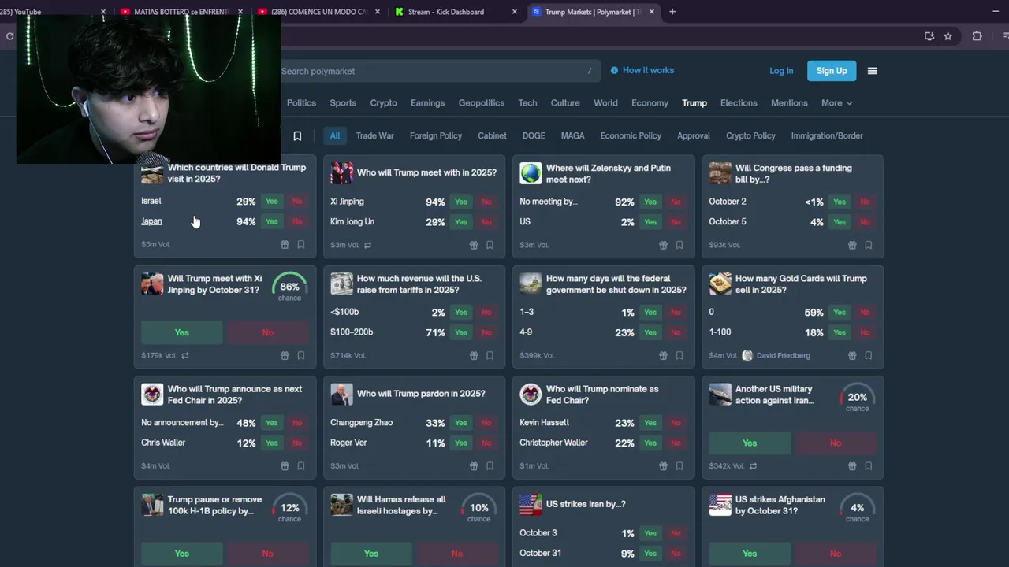The width and height of the screenshot is (1009, 567).
Task: Open the More categories dropdown
Action: [x=836, y=103]
